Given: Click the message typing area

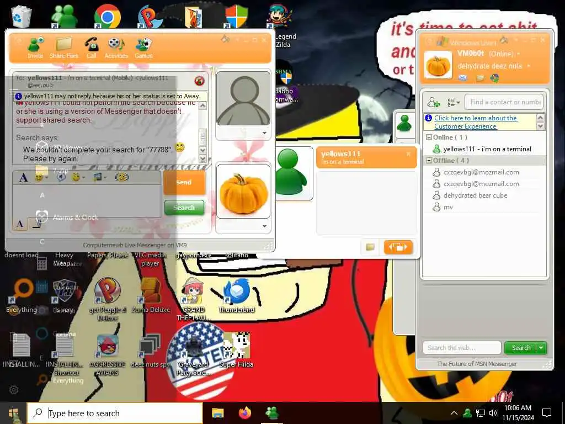Looking at the screenshot, I should 87,201.
